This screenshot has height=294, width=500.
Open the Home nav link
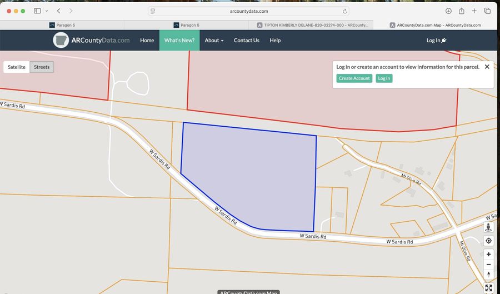147,40
